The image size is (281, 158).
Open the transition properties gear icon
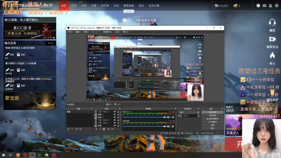(198, 112)
